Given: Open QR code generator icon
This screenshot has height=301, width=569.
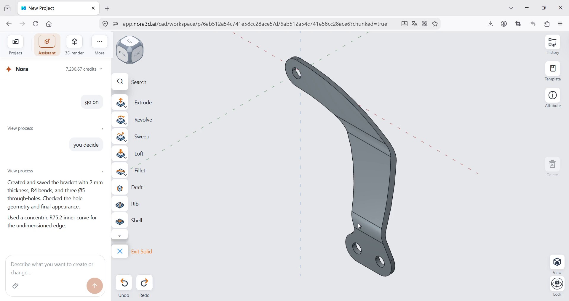Looking at the screenshot, I should [x=425, y=24].
